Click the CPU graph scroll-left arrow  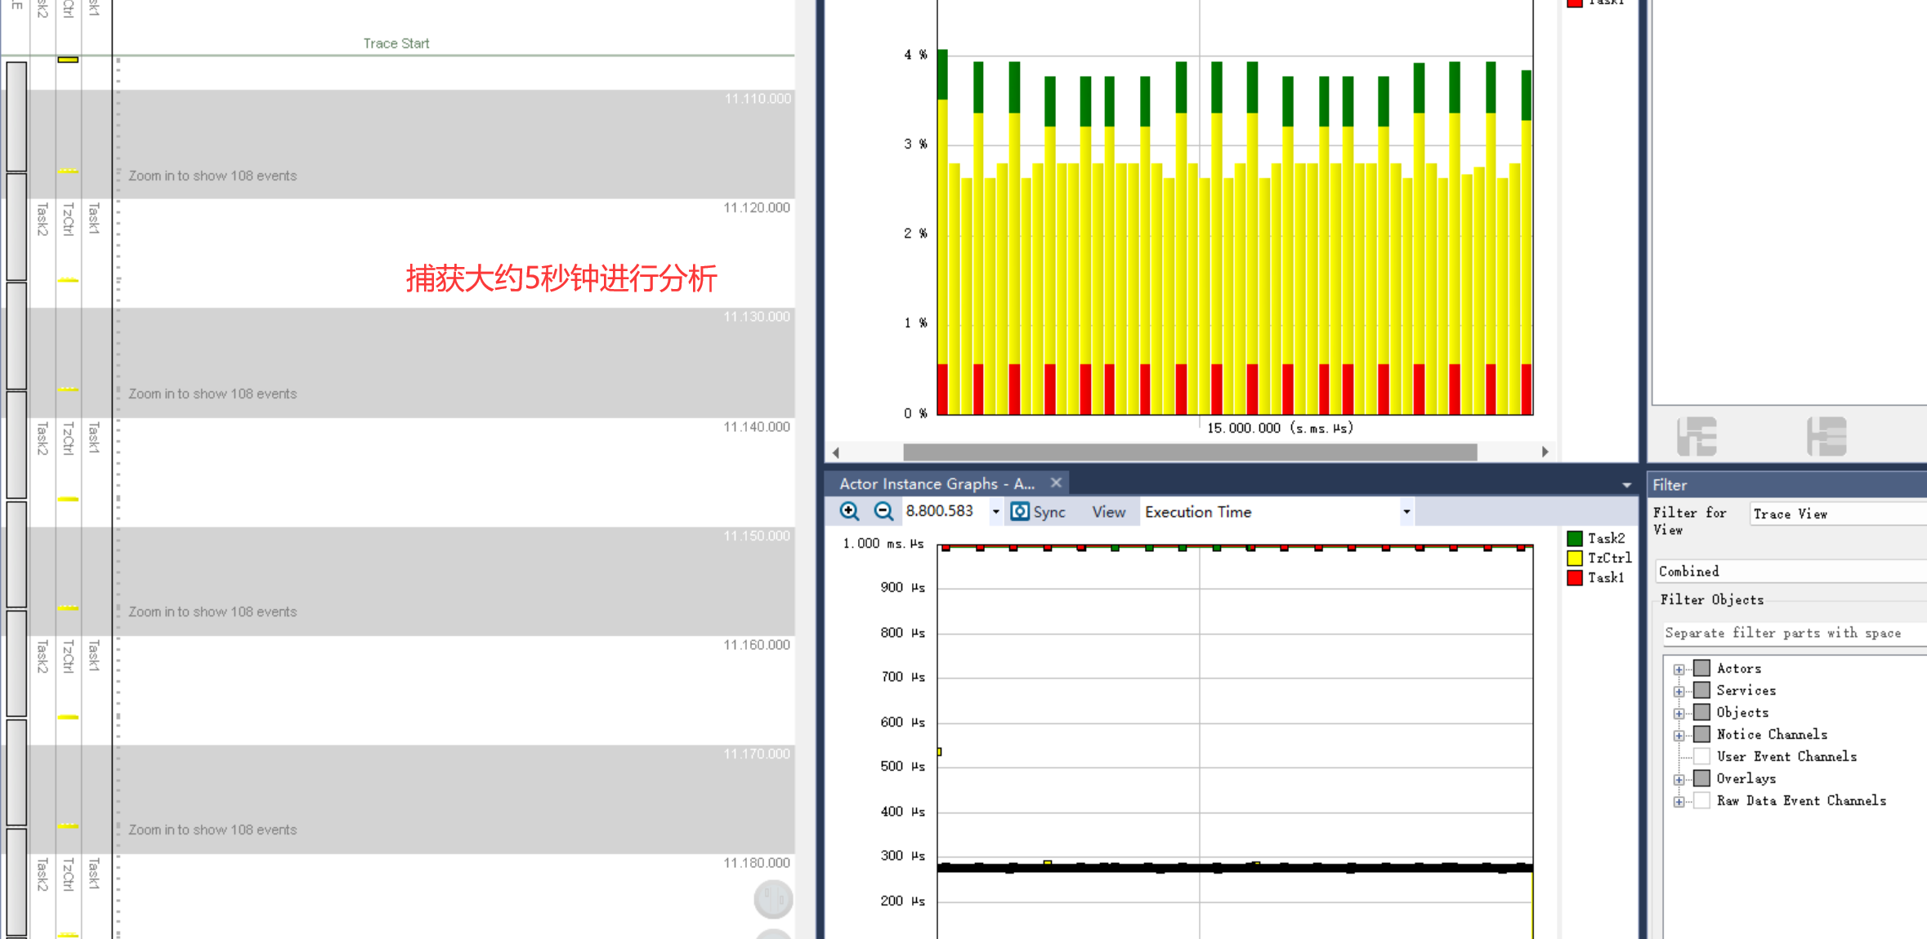point(835,452)
